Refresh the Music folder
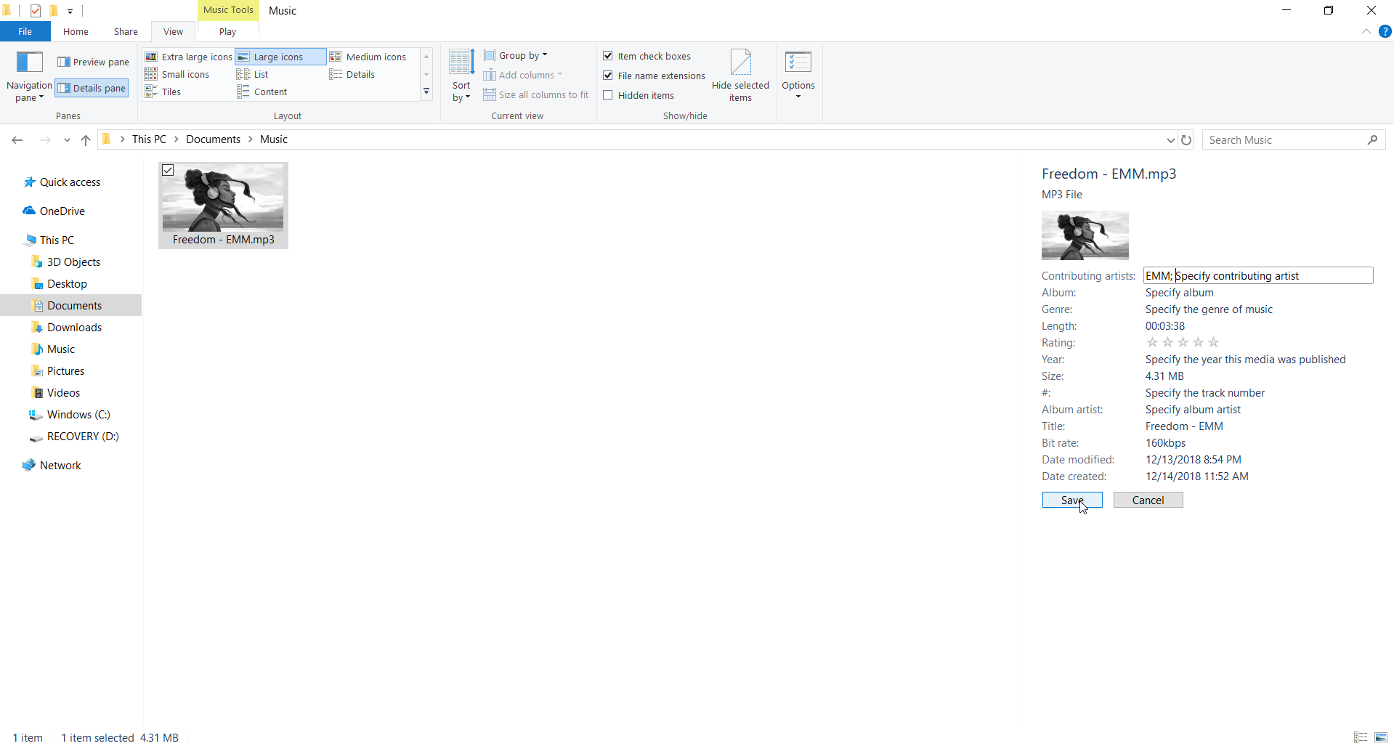Screen dimensions: 1394x746 coord(1186,140)
